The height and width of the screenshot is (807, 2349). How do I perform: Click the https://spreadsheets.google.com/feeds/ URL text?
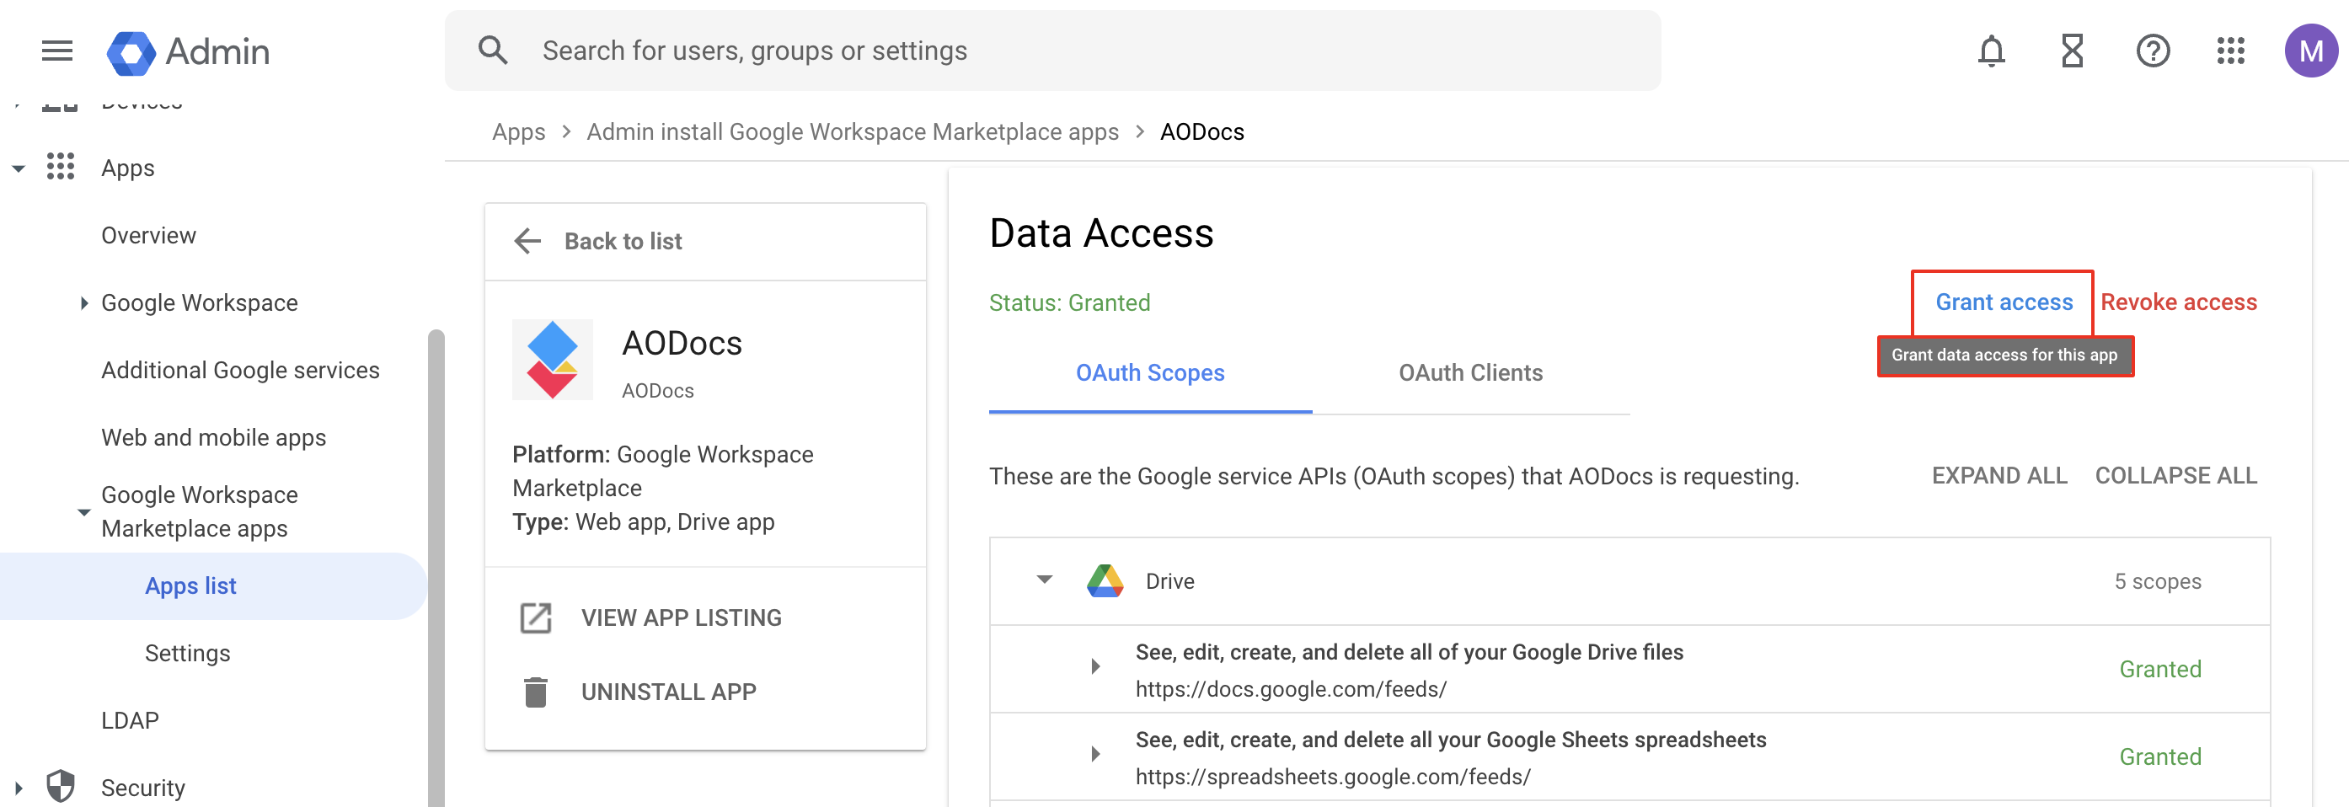pos(1332,777)
